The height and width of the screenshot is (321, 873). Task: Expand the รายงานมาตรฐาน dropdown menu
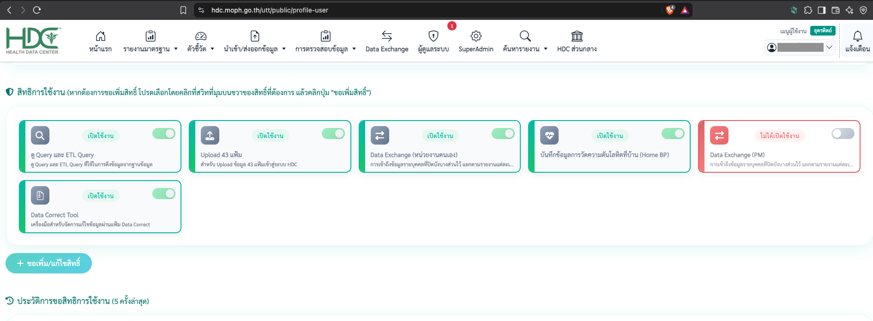pos(151,49)
